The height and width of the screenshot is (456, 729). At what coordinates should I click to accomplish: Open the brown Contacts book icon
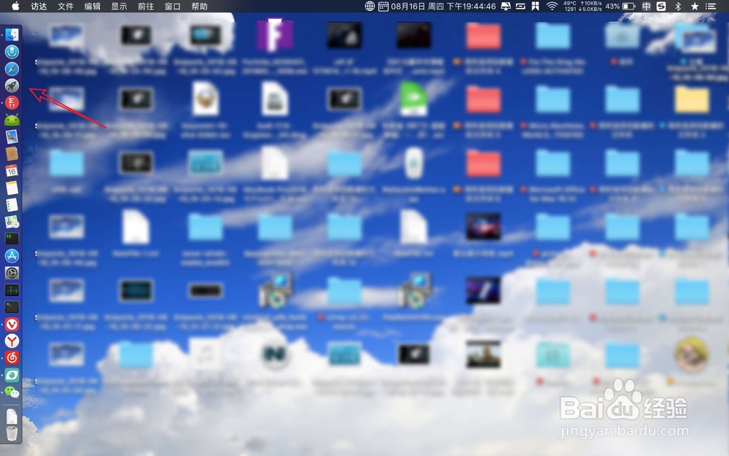click(12, 153)
